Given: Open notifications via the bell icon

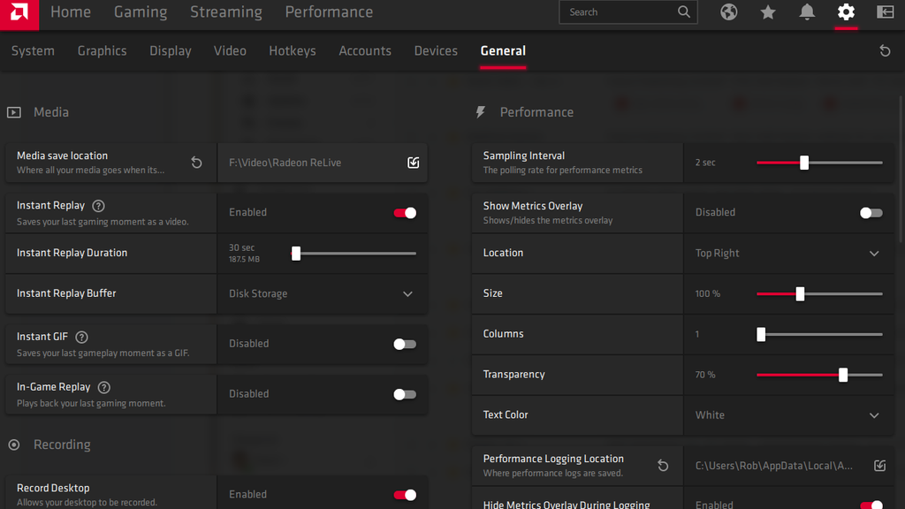Looking at the screenshot, I should (806, 12).
